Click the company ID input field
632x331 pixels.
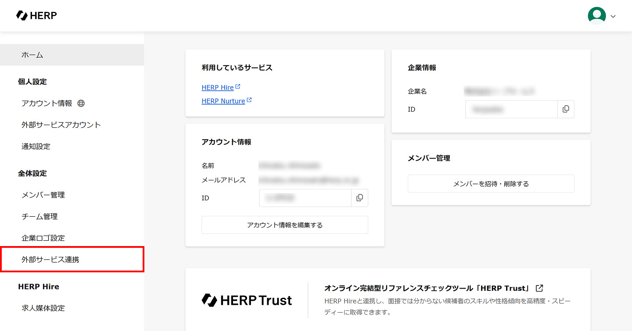point(511,109)
